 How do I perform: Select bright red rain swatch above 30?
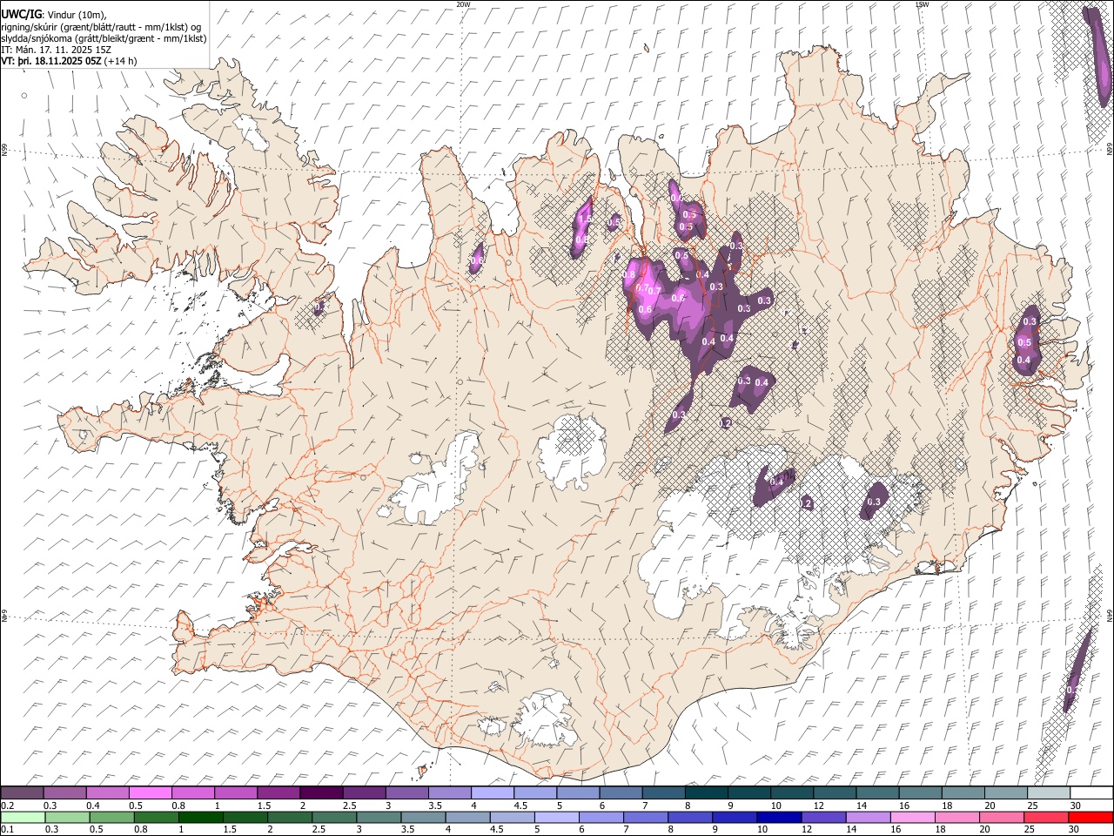[x=1091, y=817]
